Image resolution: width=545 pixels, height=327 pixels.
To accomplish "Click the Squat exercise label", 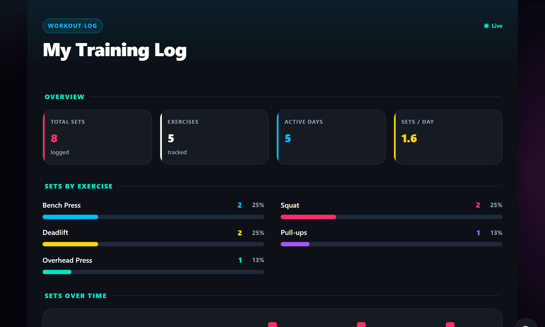I will click(290, 205).
